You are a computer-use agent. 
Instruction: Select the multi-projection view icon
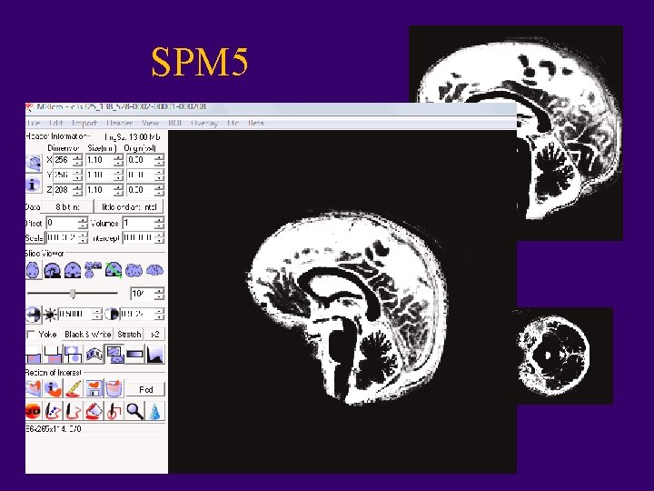93,271
